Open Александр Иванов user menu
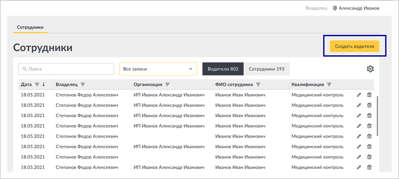Image resolution: width=399 pixels, height=179 pixels. point(356,8)
